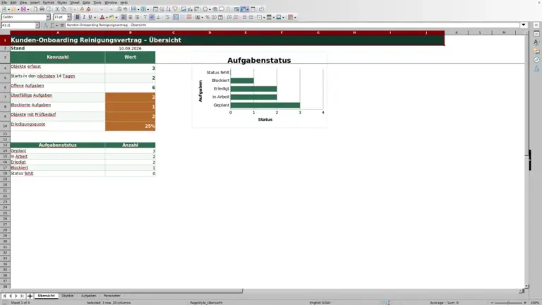The image size is (542, 305).
Task: Open the sidebar Navigator compass icon
Action: 536,60
